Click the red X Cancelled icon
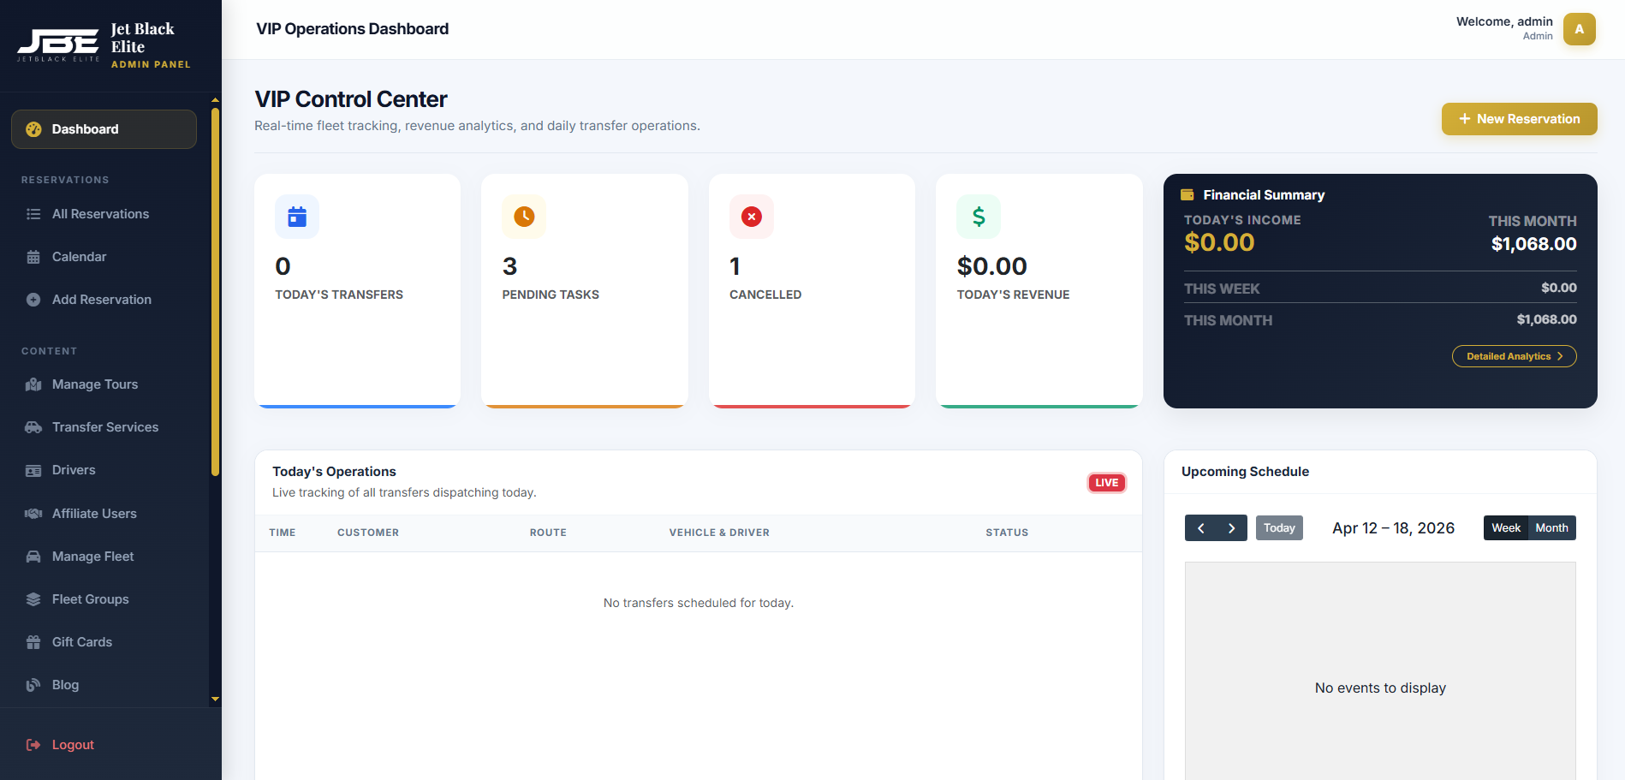 751,217
